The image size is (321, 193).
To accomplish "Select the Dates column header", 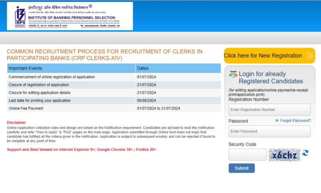I will pos(178,68).
